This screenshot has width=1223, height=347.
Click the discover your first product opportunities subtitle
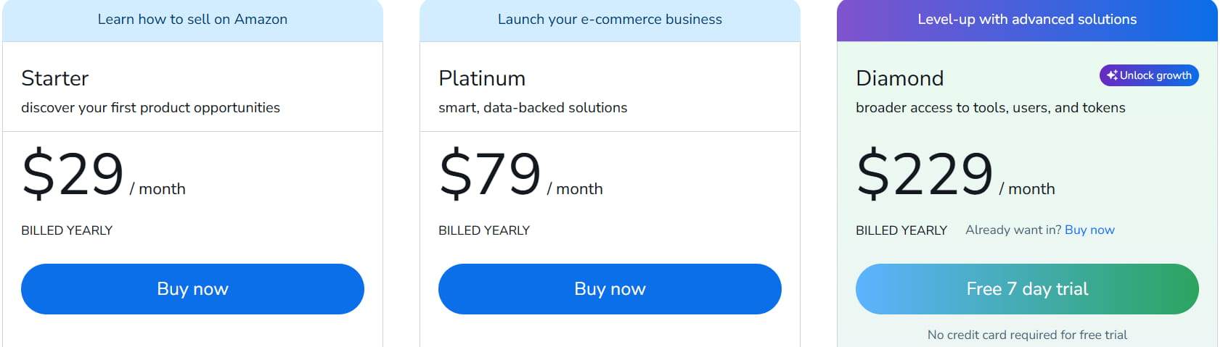[x=150, y=108]
